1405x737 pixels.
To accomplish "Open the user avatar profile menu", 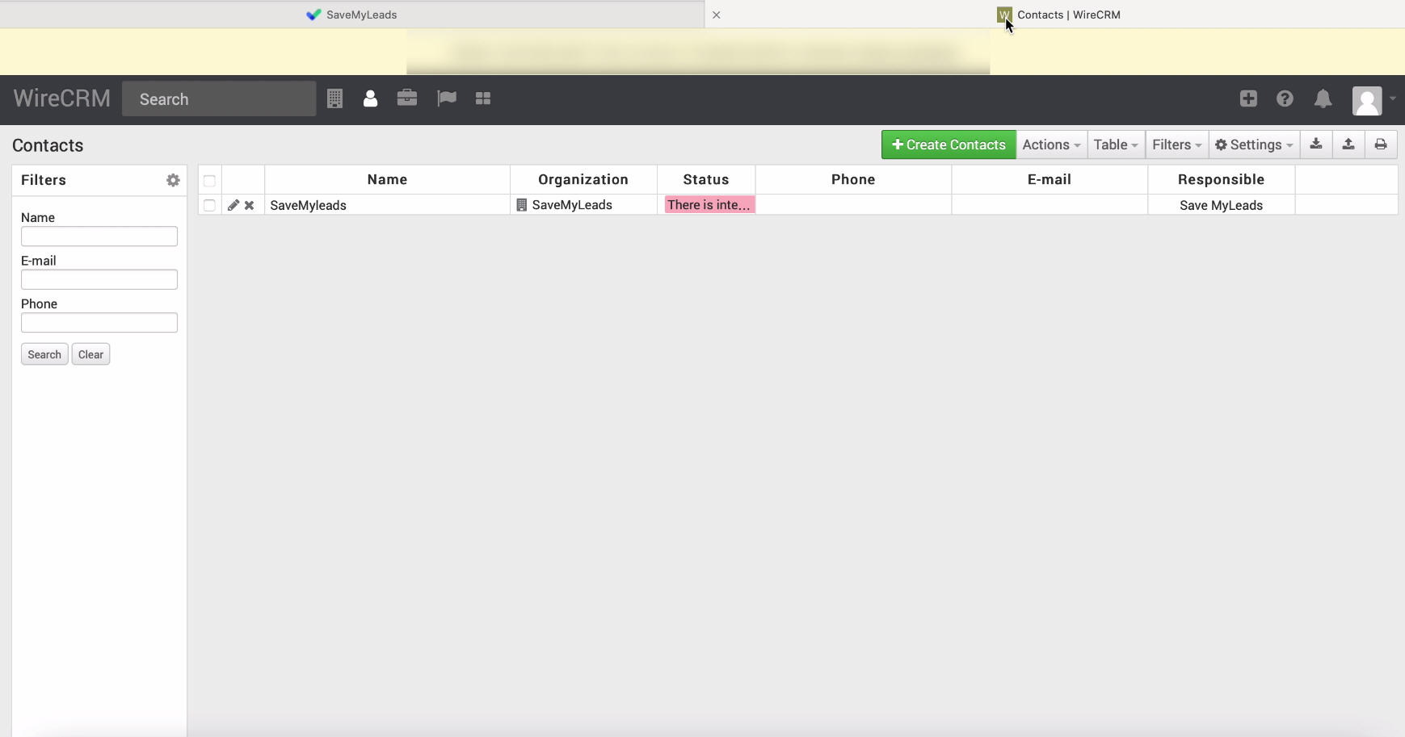I will click(x=1367, y=101).
